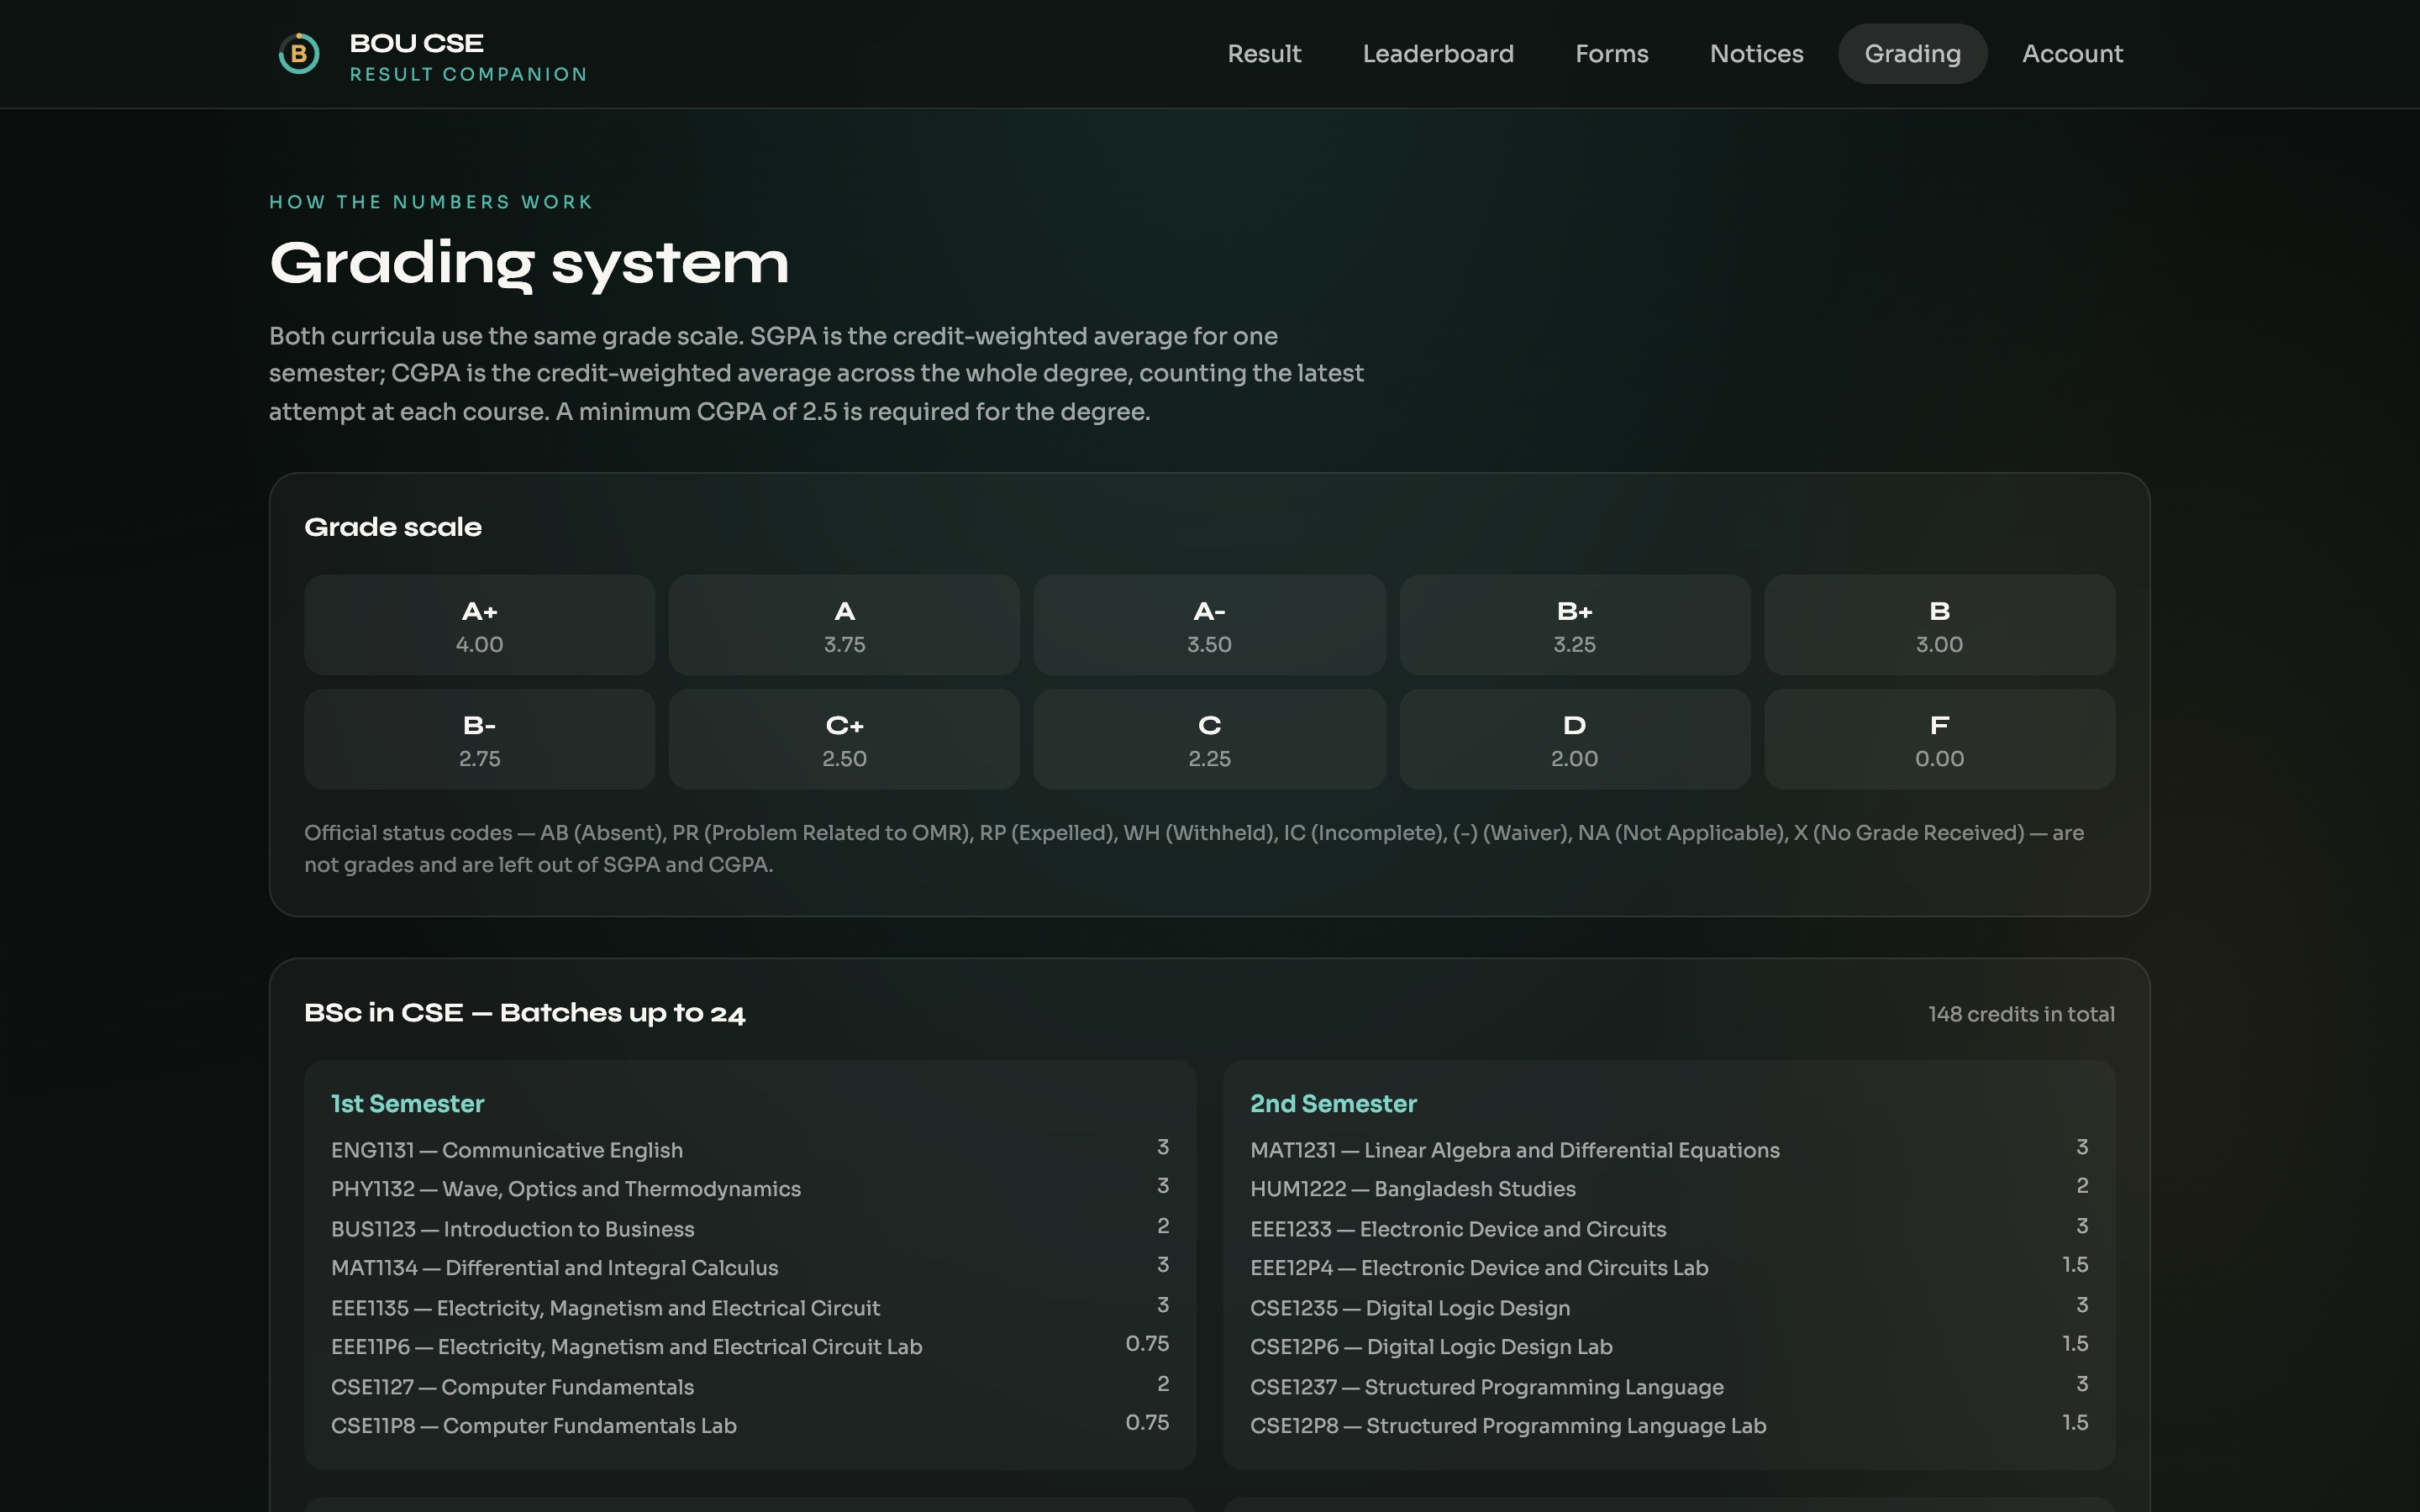Click the 1st Semester heading
Image resolution: width=2420 pixels, height=1512 pixels.
(x=407, y=1104)
